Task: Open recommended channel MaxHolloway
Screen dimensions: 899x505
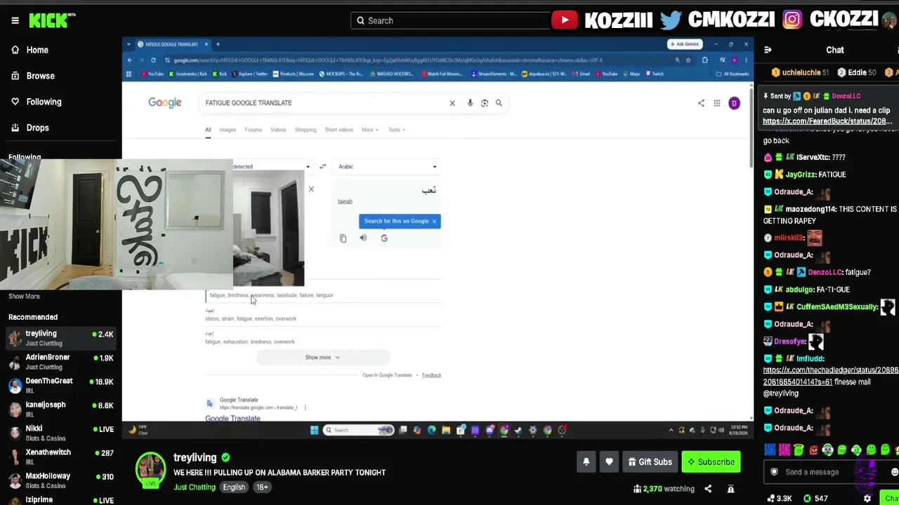Action: (61, 480)
